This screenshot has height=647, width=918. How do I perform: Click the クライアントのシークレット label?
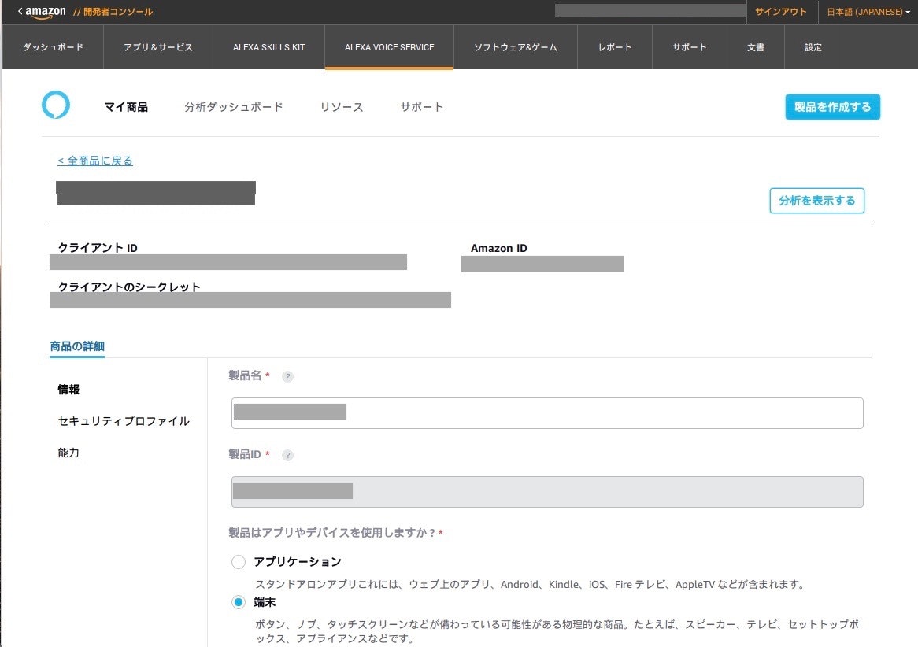click(129, 287)
